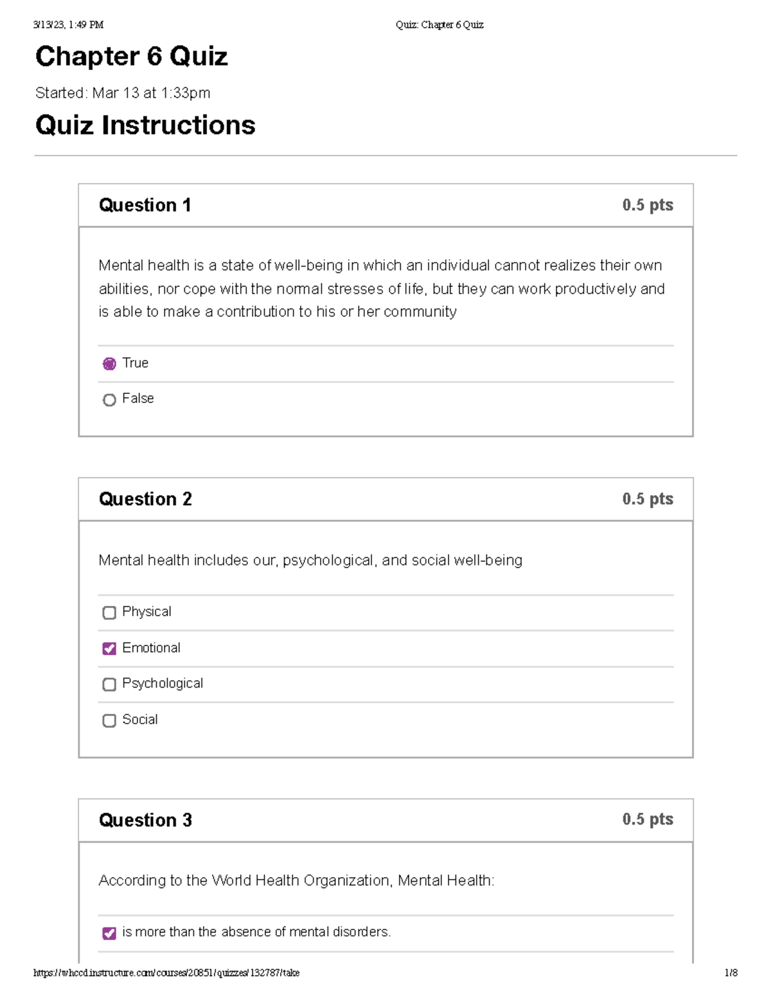
Task: Click the 0.5 pts label on Question 1
Action: click(x=648, y=205)
